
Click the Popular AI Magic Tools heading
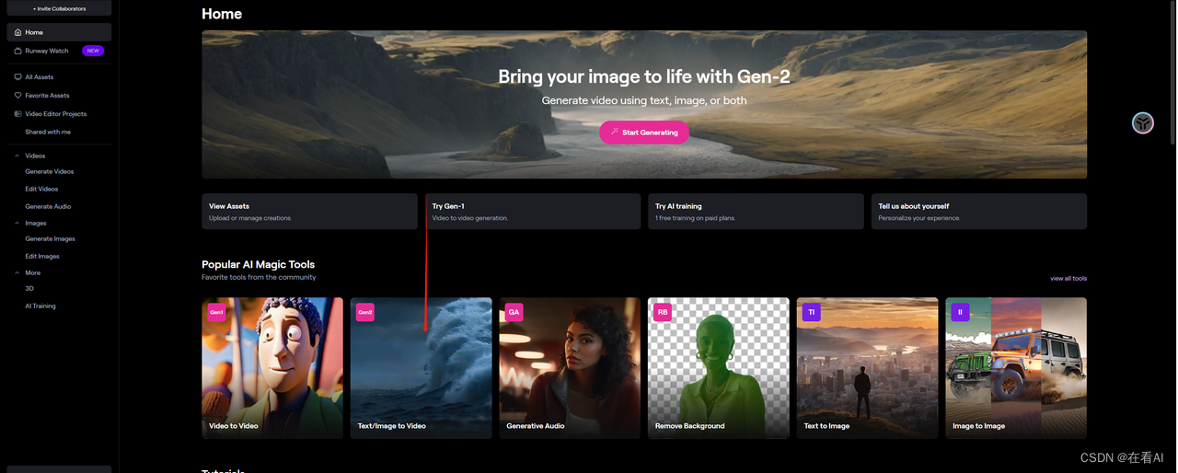tap(259, 264)
